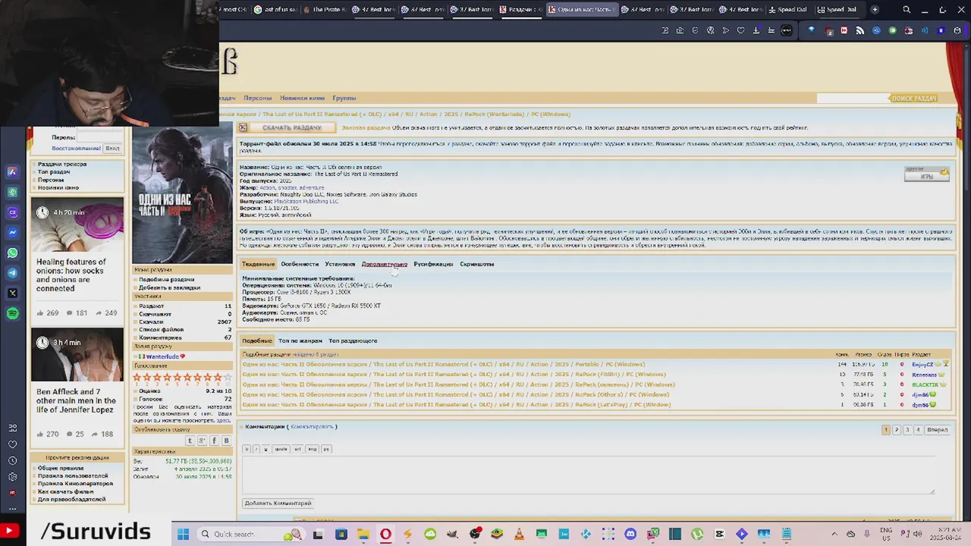Select the Топ по жанрам tab
971x546 pixels.
point(300,340)
